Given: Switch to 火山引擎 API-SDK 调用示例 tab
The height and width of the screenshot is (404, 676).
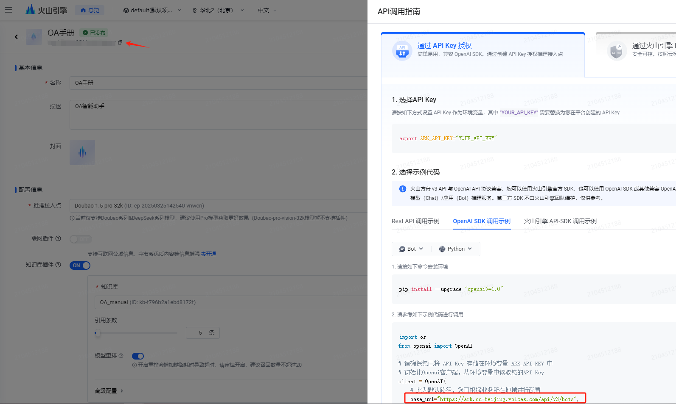Looking at the screenshot, I should click(560, 221).
